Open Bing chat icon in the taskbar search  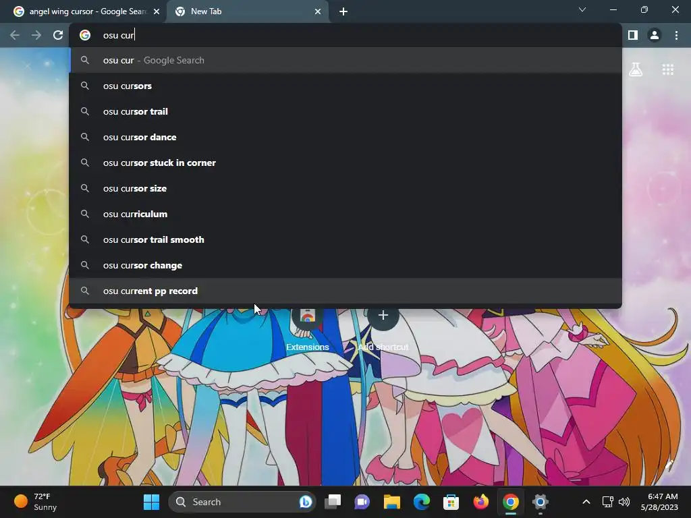point(306,502)
